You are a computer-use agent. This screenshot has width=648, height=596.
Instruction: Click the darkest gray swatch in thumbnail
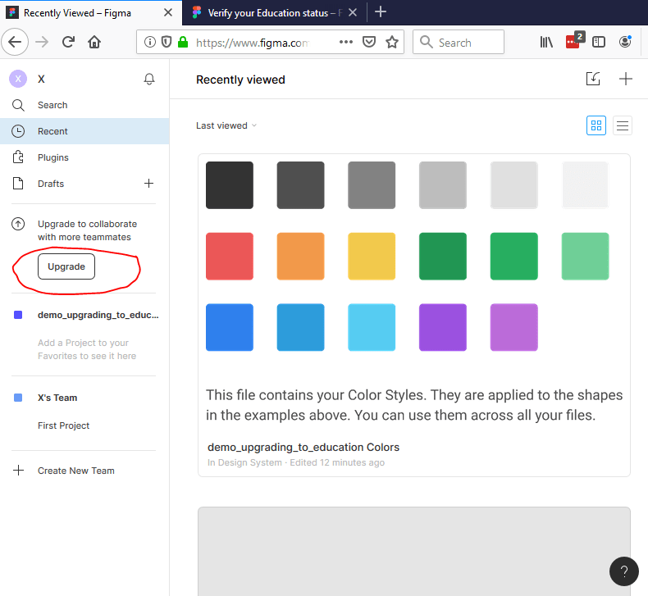point(230,185)
